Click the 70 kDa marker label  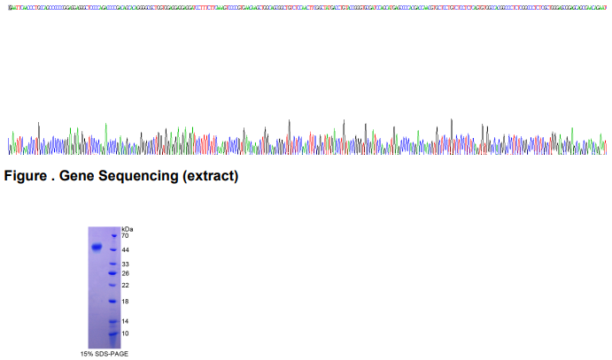[x=126, y=236]
